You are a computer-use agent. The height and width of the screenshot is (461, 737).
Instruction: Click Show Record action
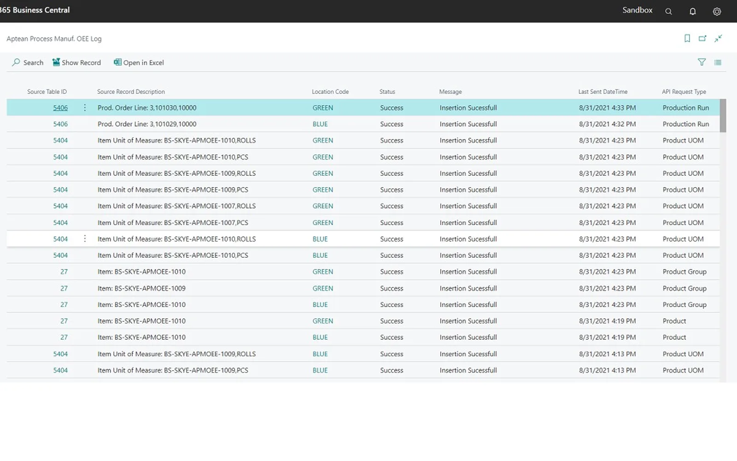point(76,62)
